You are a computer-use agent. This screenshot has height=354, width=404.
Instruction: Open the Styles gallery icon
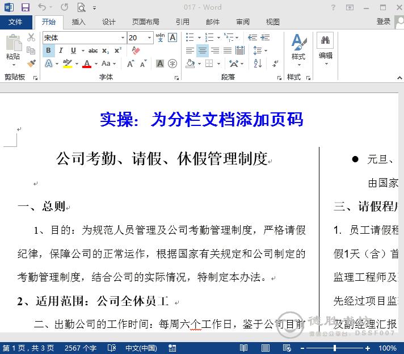click(x=298, y=43)
